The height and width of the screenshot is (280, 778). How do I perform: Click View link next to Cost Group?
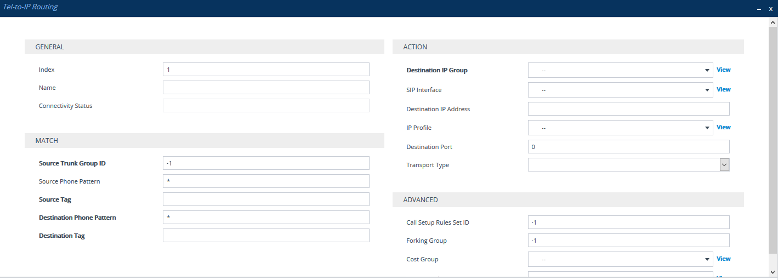click(x=723, y=259)
